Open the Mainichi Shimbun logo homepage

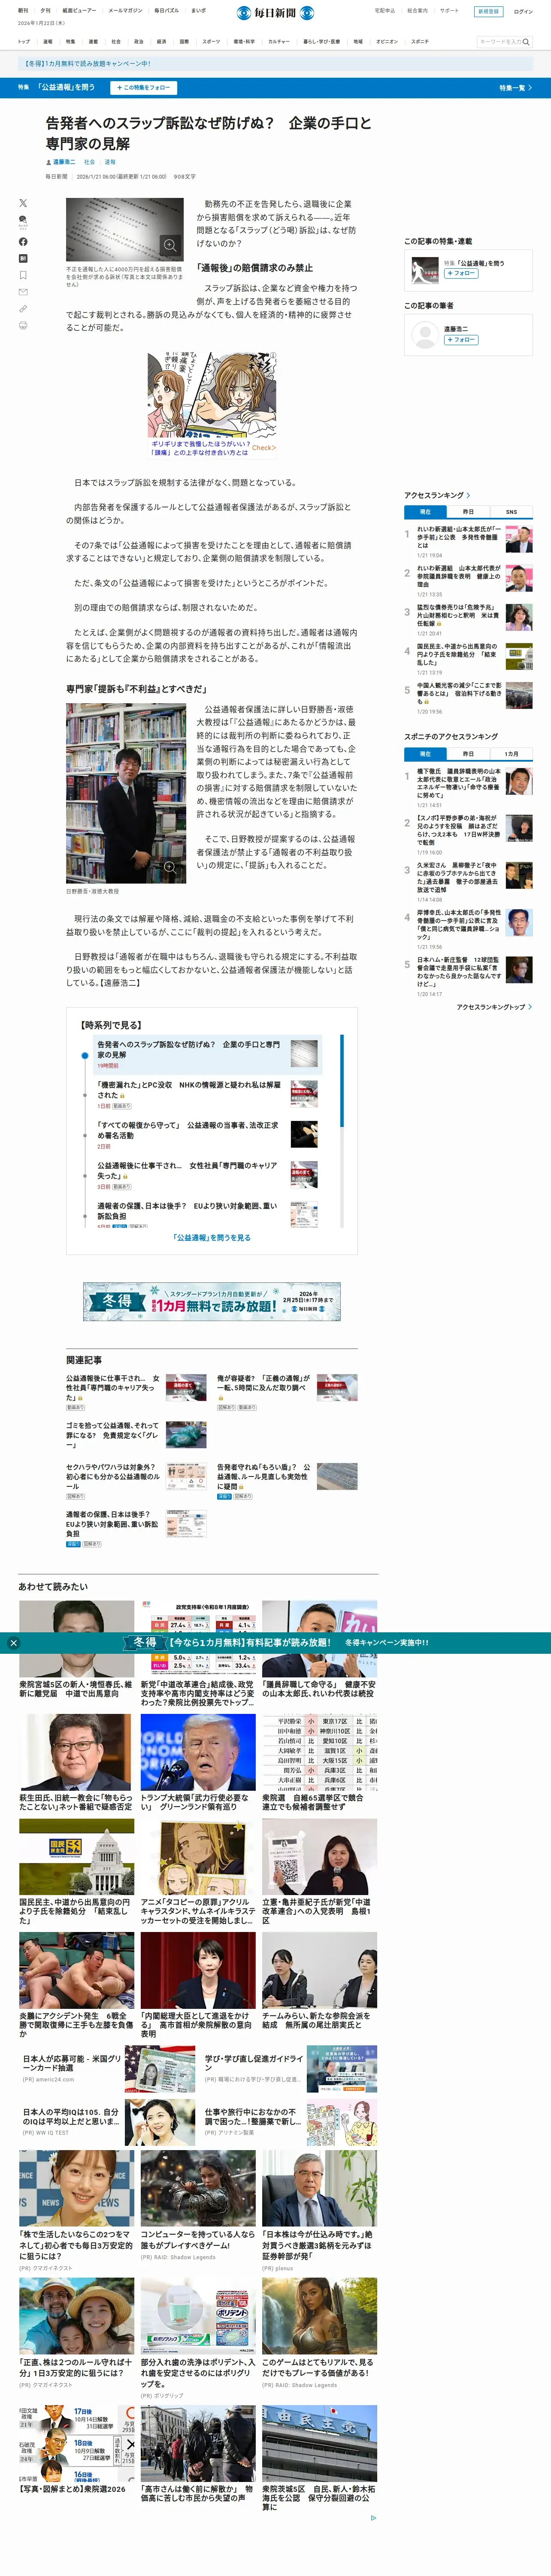275,13
